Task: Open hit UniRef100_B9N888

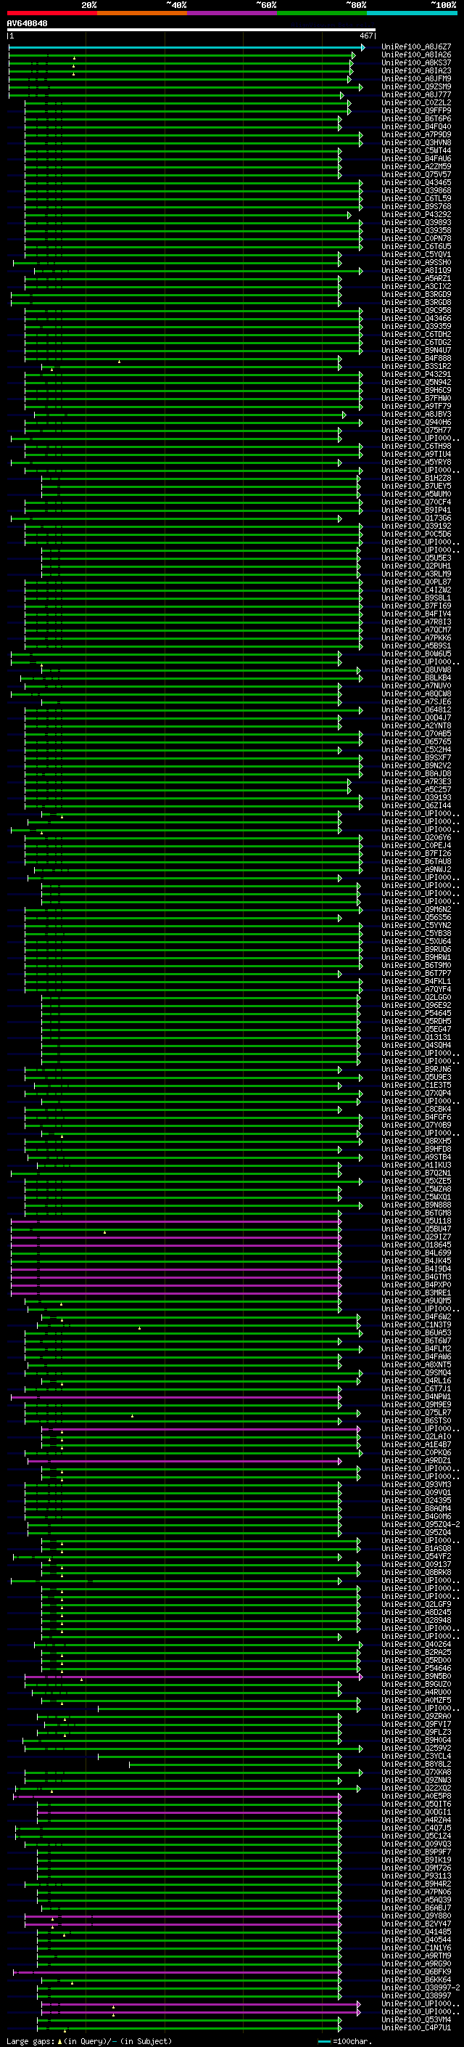Action: pos(416,1205)
